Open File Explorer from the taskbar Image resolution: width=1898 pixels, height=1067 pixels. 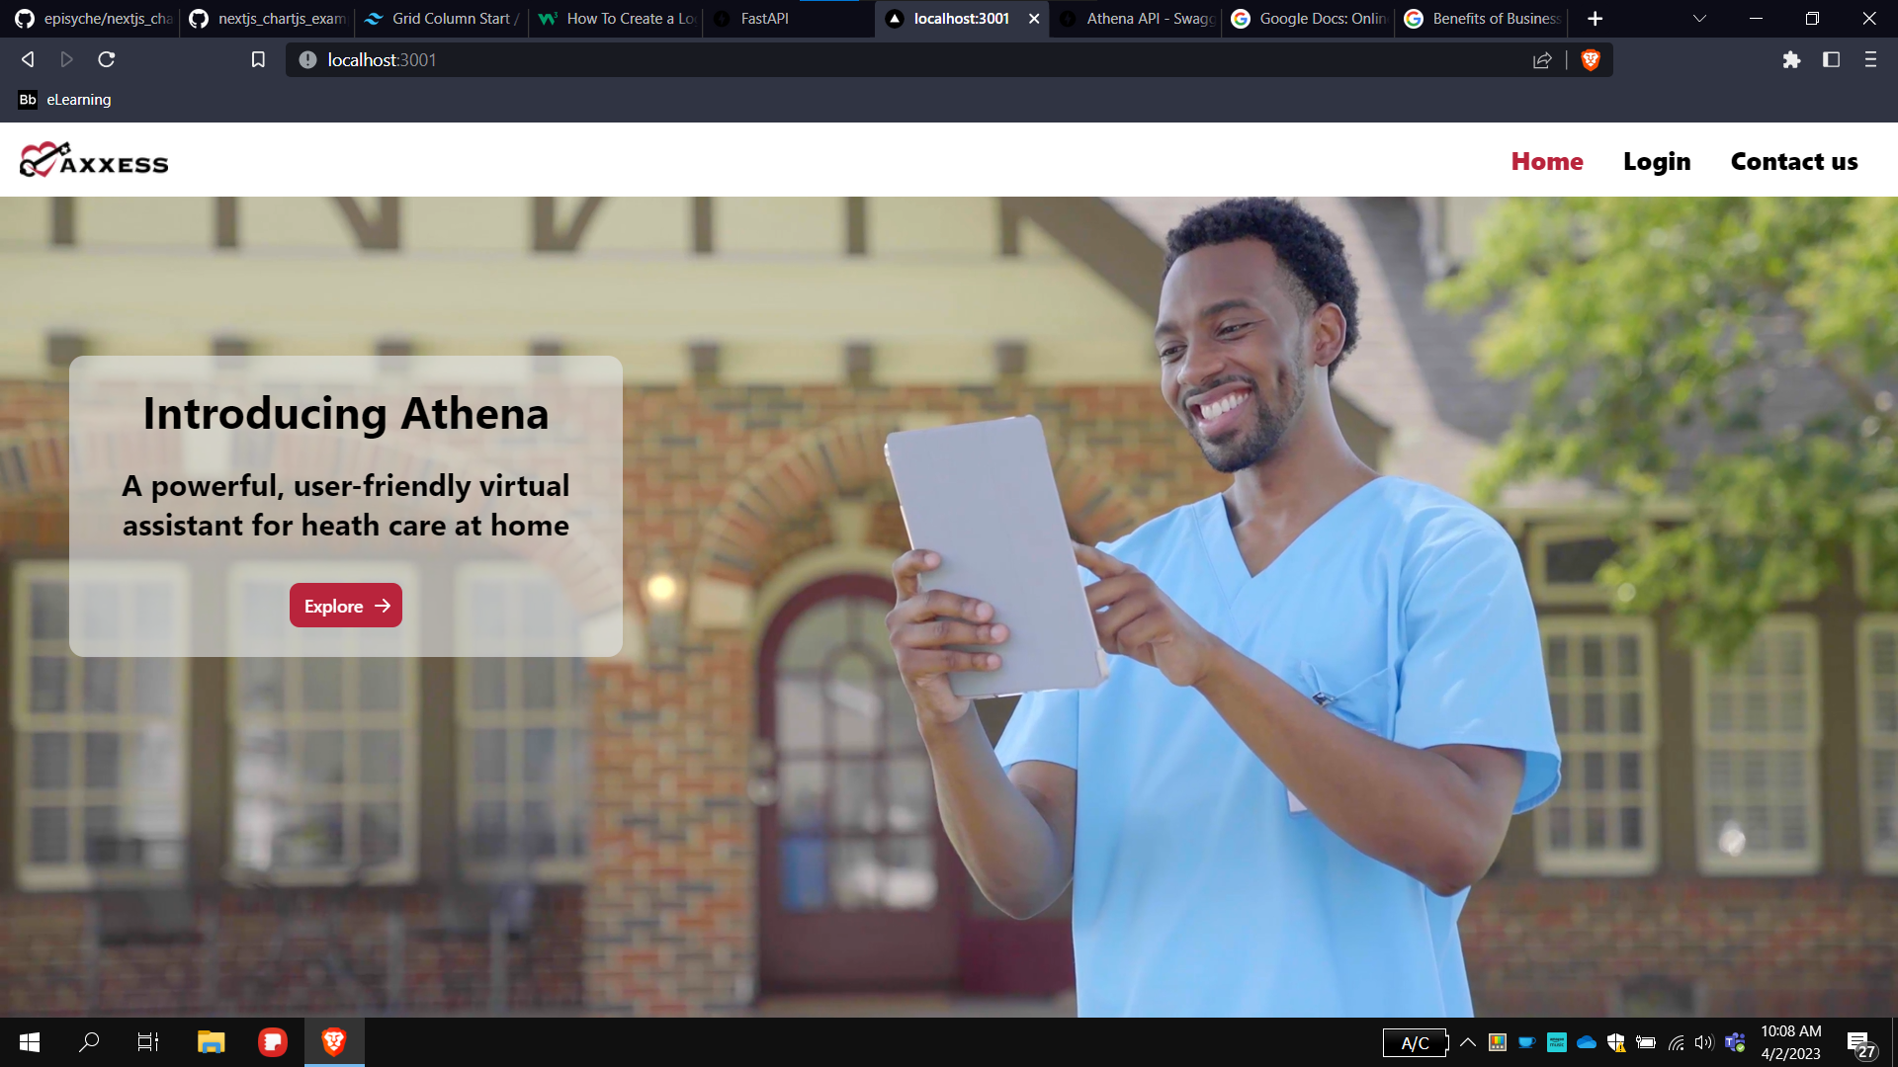(x=211, y=1042)
